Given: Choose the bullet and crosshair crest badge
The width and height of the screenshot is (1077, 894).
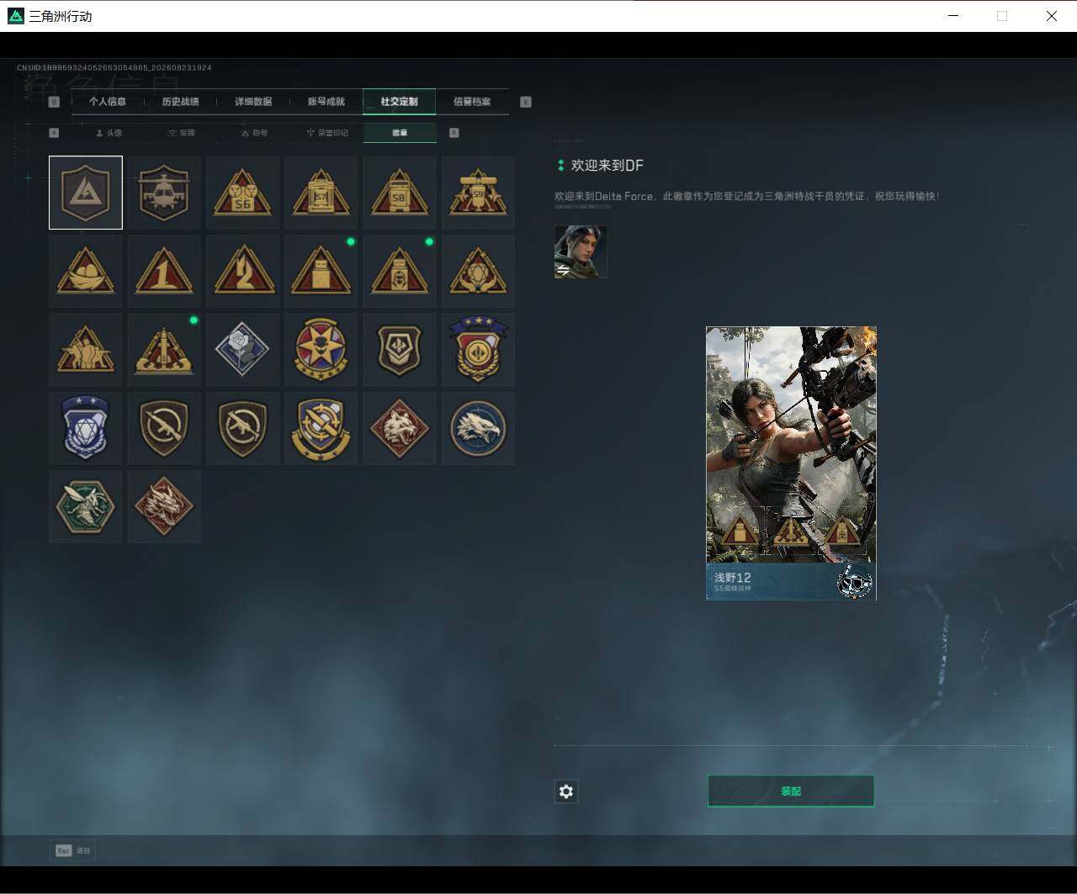Looking at the screenshot, I should (x=321, y=428).
